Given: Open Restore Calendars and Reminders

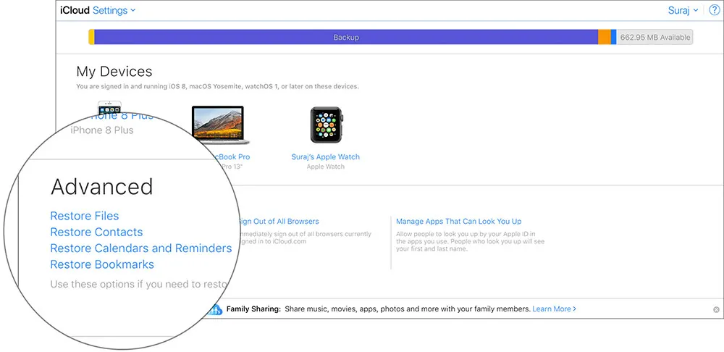Looking at the screenshot, I should 140,248.
